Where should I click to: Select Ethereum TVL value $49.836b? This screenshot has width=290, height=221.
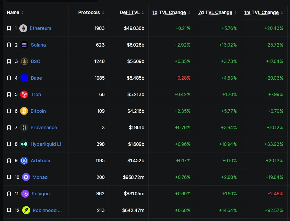(134, 28)
